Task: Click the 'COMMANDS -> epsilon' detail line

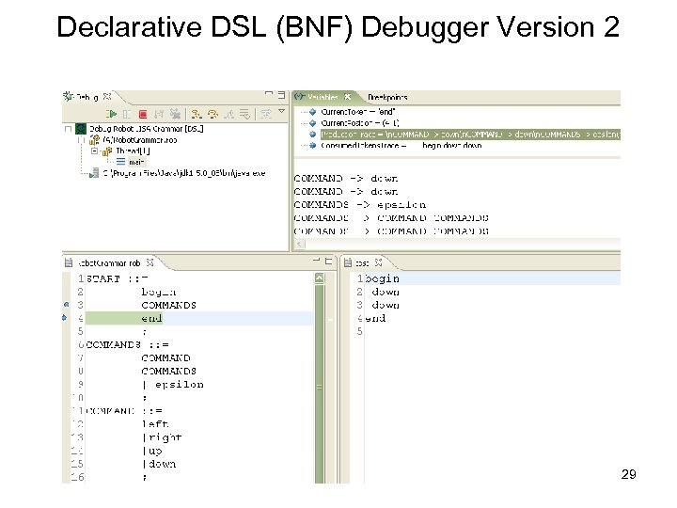Action: point(359,205)
